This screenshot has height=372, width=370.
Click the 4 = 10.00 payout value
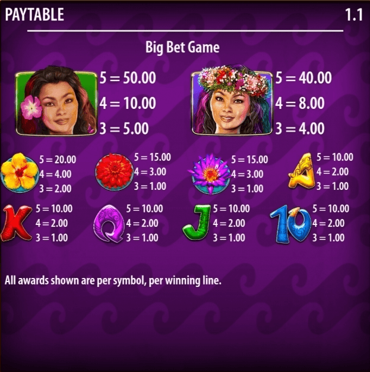pyautogui.click(x=128, y=103)
